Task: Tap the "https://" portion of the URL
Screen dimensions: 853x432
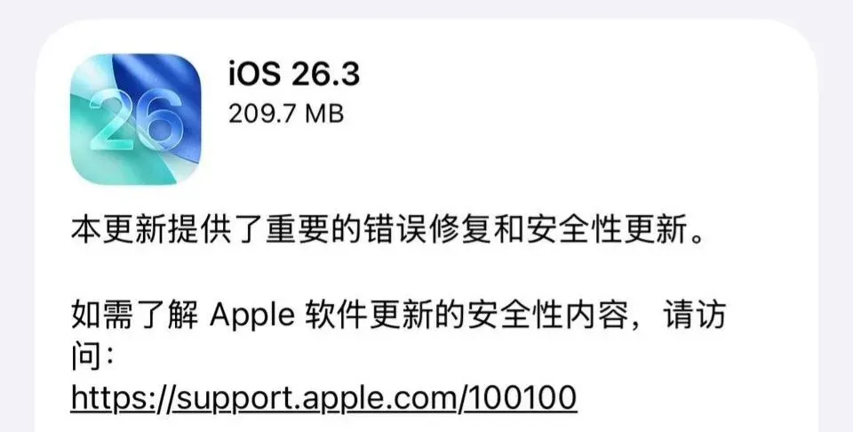Action: pyautogui.click(x=122, y=399)
